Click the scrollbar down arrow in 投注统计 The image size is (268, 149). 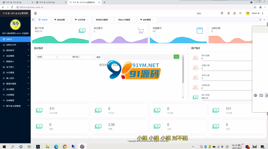coord(183,98)
